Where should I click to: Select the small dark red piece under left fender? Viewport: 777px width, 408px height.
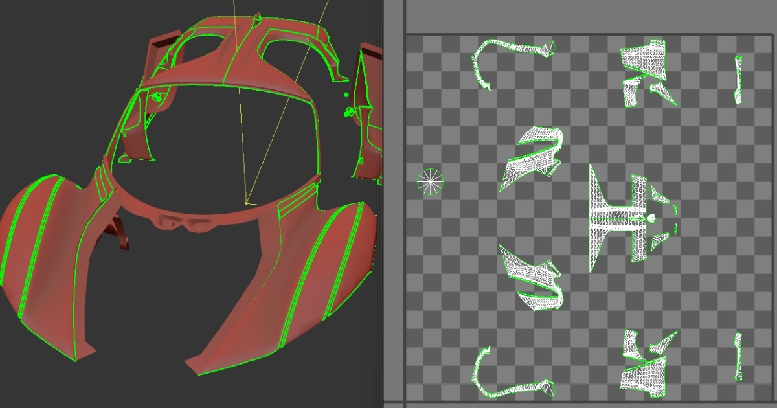point(121,233)
